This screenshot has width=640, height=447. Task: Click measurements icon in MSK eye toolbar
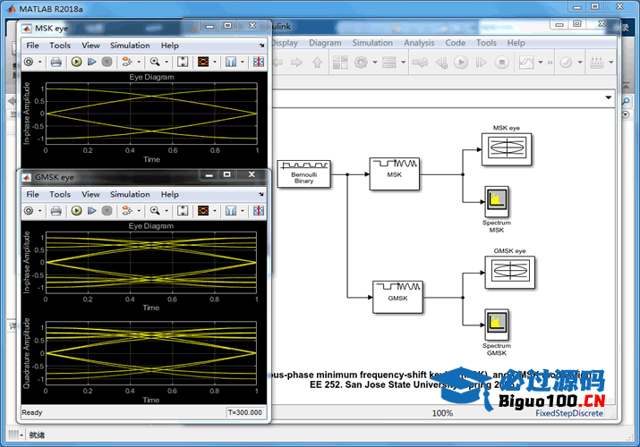coord(231,62)
